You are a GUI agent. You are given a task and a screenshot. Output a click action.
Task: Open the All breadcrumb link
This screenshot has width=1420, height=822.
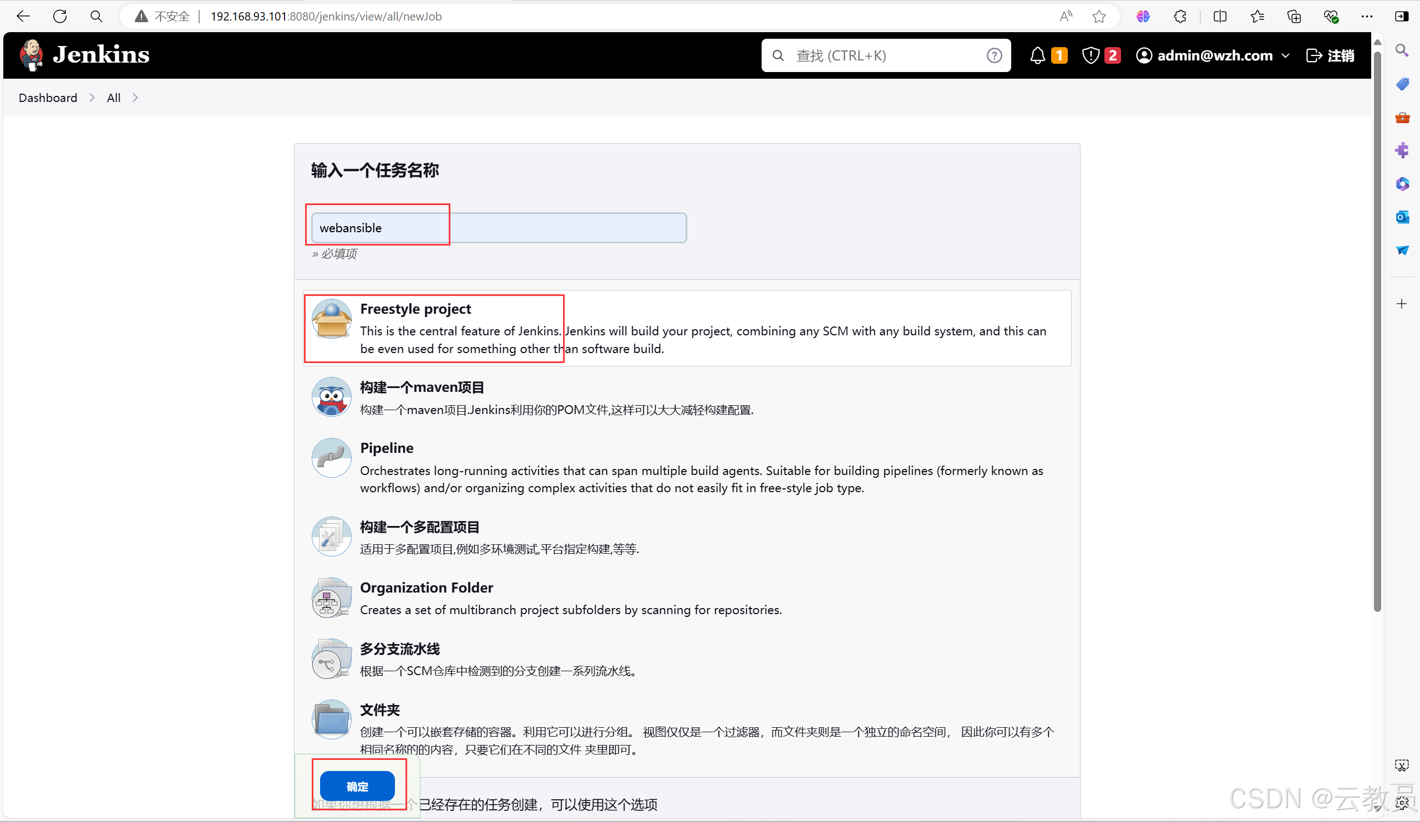[114, 98]
